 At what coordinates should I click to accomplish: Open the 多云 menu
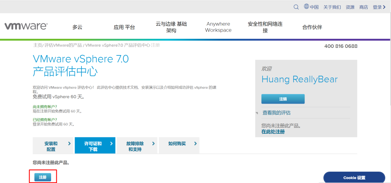pos(77,27)
